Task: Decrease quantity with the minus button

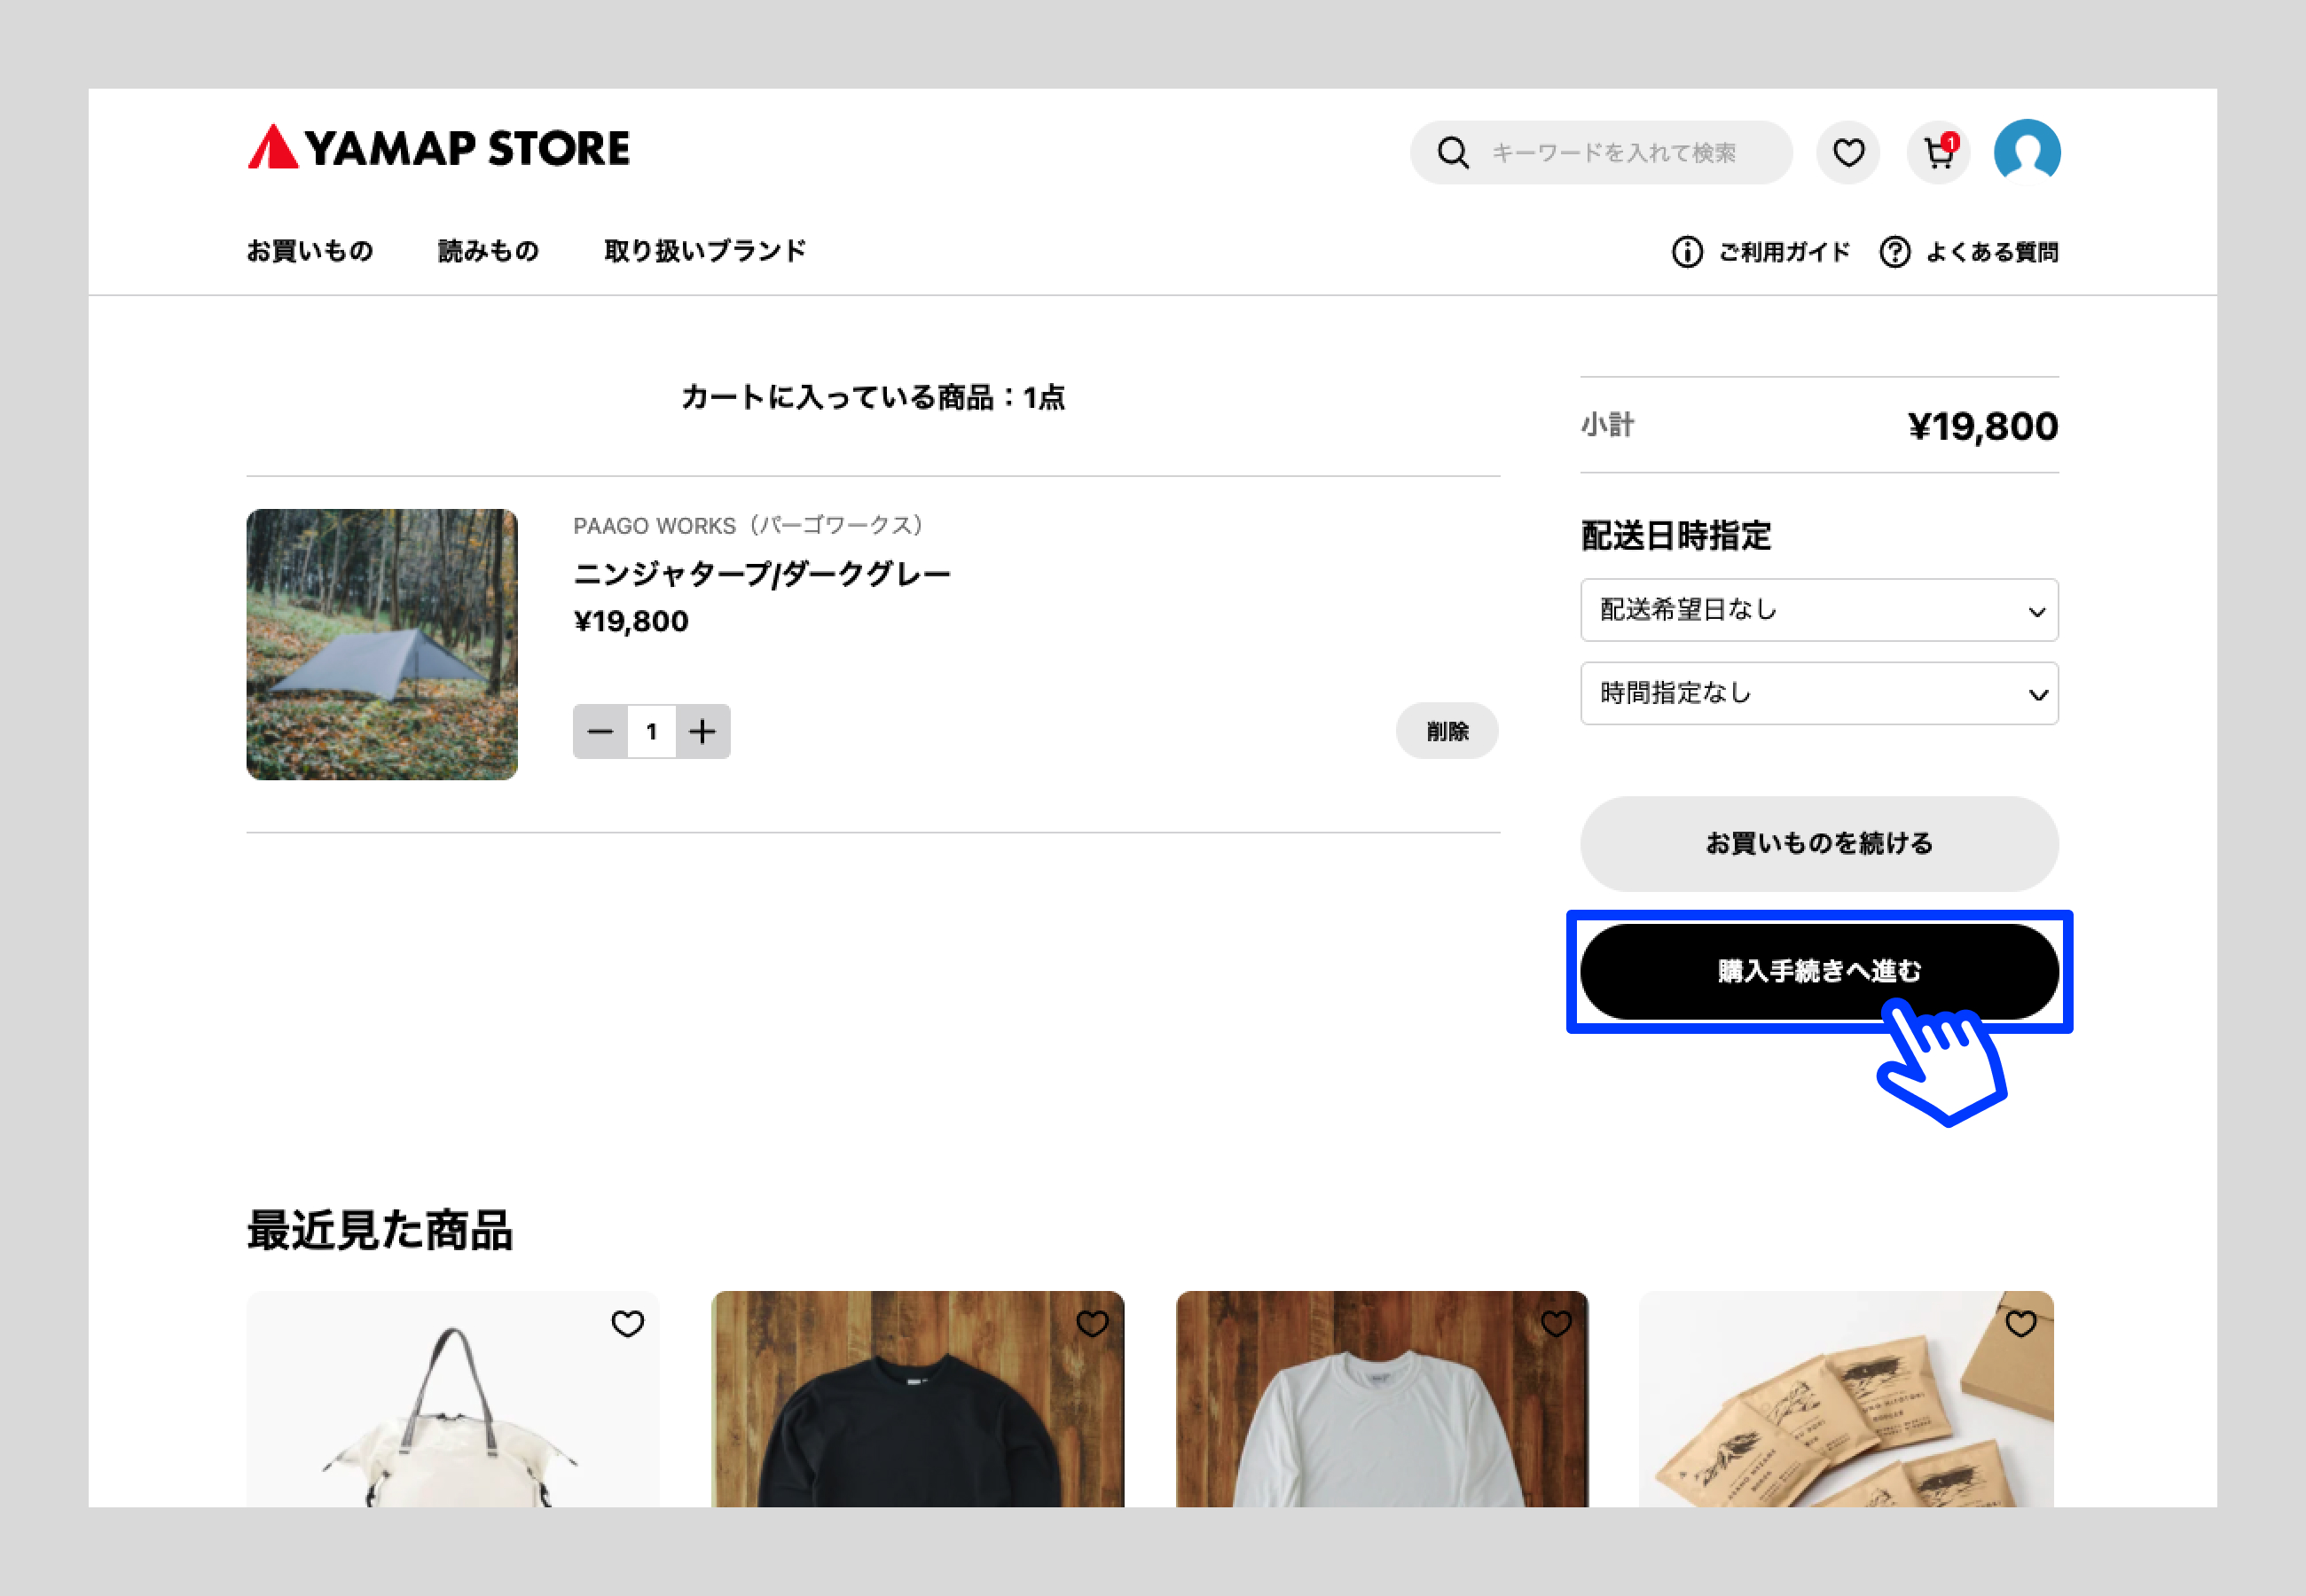Action: (x=600, y=732)
